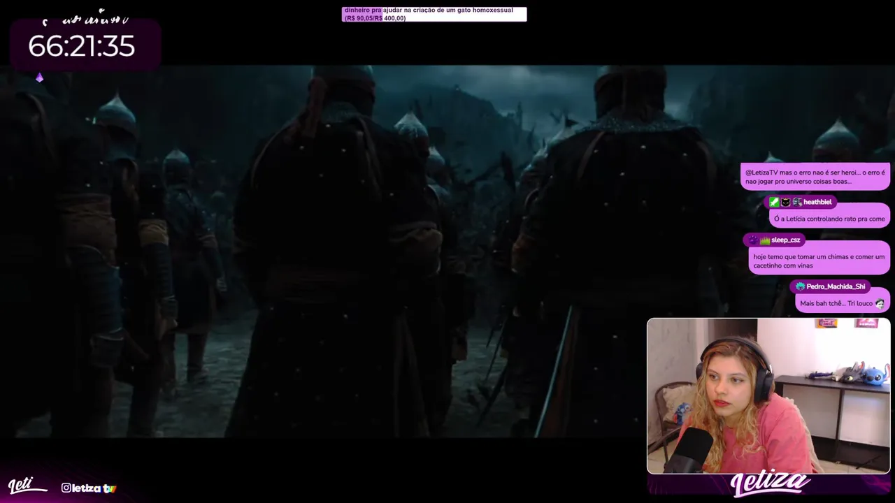
Task: Click heathbiel's green sword badge icon
Action: pos(774,202)
